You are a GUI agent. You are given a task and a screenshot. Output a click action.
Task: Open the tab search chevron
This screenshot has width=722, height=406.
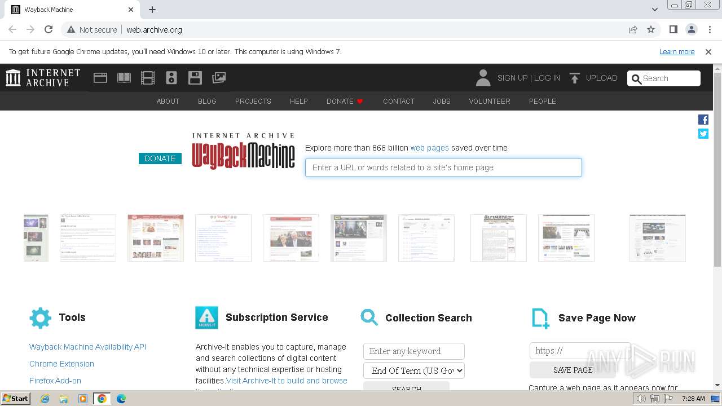pos(654,10)
